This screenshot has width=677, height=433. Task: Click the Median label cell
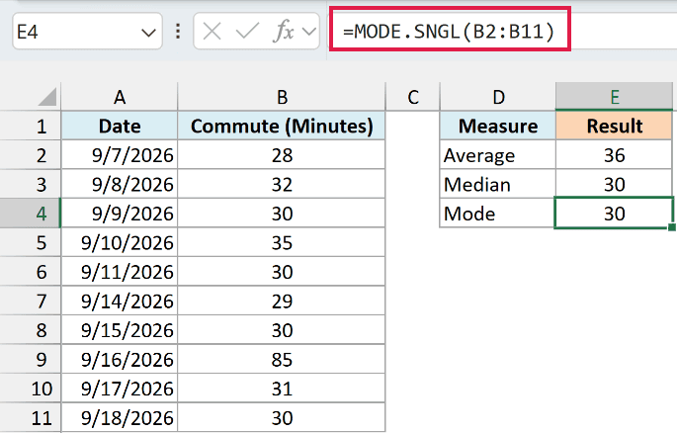click(x=498, y=184)
